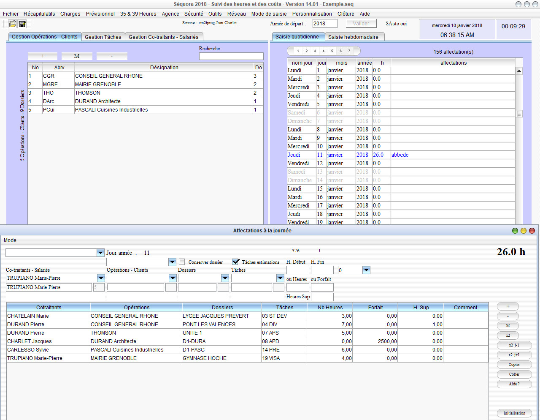This screenshot has width=540, height=420.
Task: Select page 5 in the week selector
Action: 332,51
